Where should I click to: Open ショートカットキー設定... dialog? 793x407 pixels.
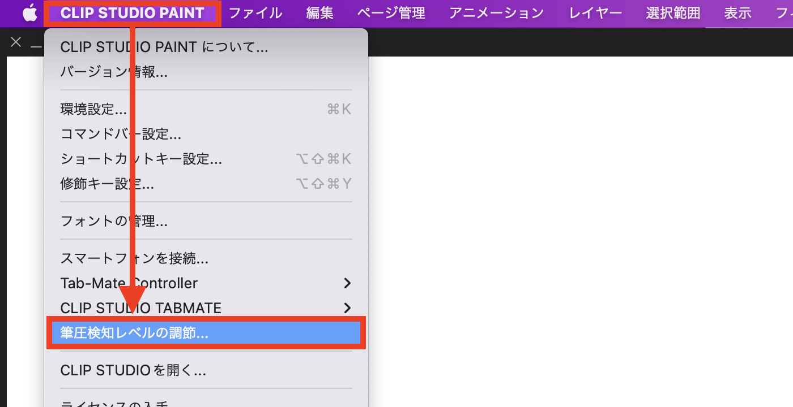[141, 159]
